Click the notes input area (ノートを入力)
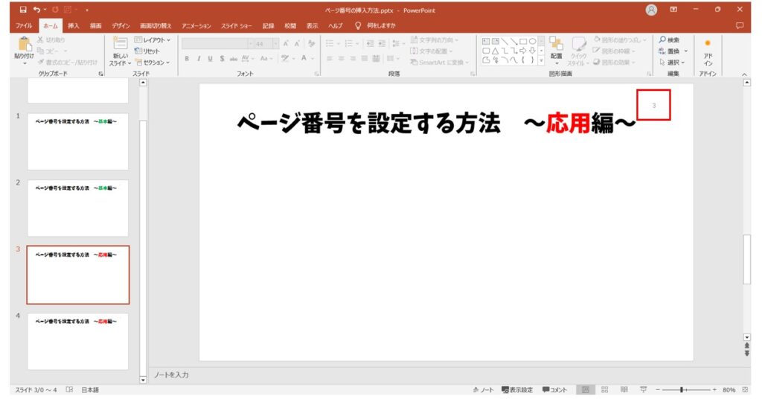Screen dimensions: 762x399 click(171, 374)
